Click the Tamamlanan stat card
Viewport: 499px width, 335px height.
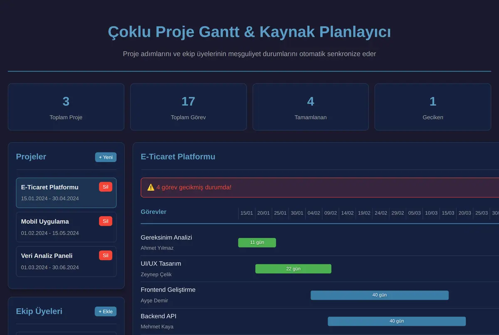click(311, 107)
